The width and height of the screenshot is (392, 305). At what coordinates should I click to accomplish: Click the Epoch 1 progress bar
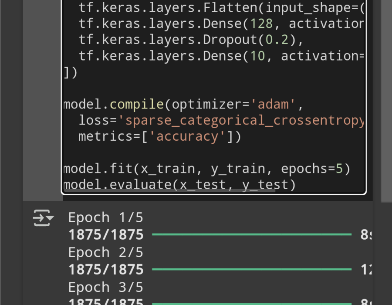point(252,234)
